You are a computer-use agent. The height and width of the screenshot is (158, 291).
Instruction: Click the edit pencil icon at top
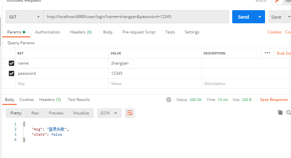277,1
